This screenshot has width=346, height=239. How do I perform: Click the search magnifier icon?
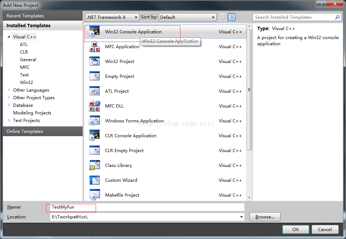coord(337,17)
